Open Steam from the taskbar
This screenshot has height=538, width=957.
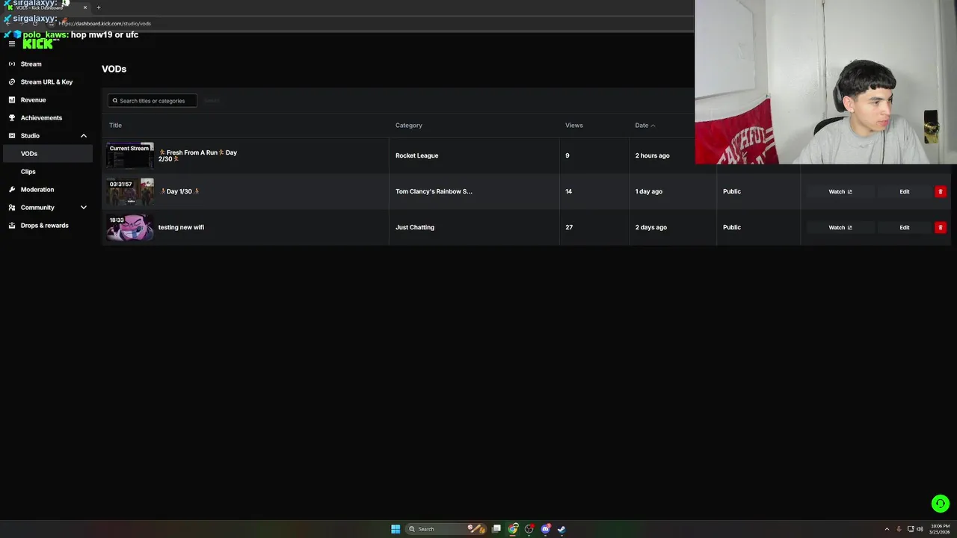[x=561, y=529]
